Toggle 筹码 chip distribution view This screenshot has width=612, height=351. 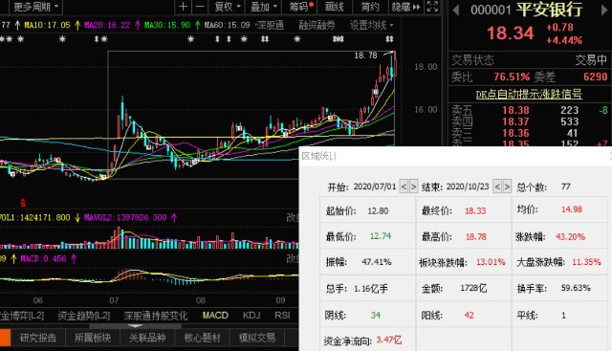tap(301, 7)
